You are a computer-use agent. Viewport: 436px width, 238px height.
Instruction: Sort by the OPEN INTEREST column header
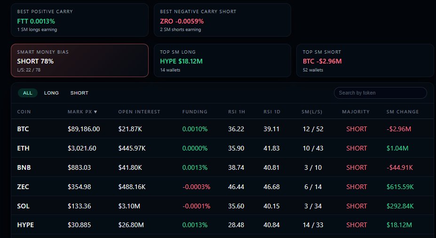coord(139,111)
